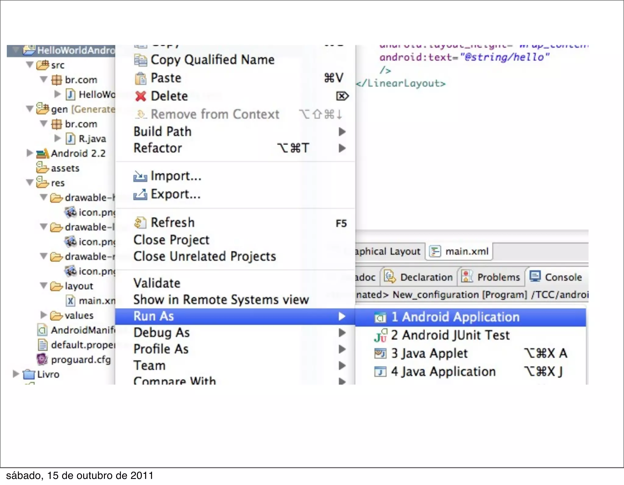Expand the Android 2.2 library node

[30, 153]
